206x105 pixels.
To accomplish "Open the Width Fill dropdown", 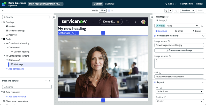I will coord(103,11).
